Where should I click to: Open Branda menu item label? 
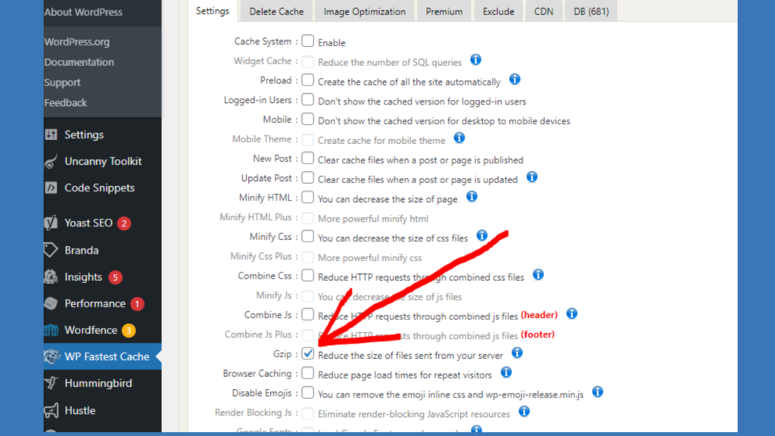[82, 250]
